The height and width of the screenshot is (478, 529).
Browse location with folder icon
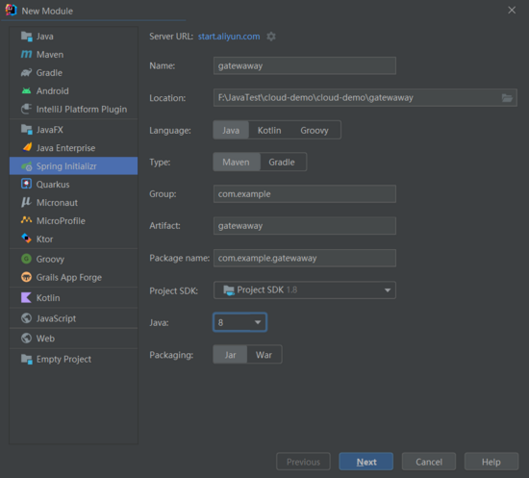[x=507, y=98]
